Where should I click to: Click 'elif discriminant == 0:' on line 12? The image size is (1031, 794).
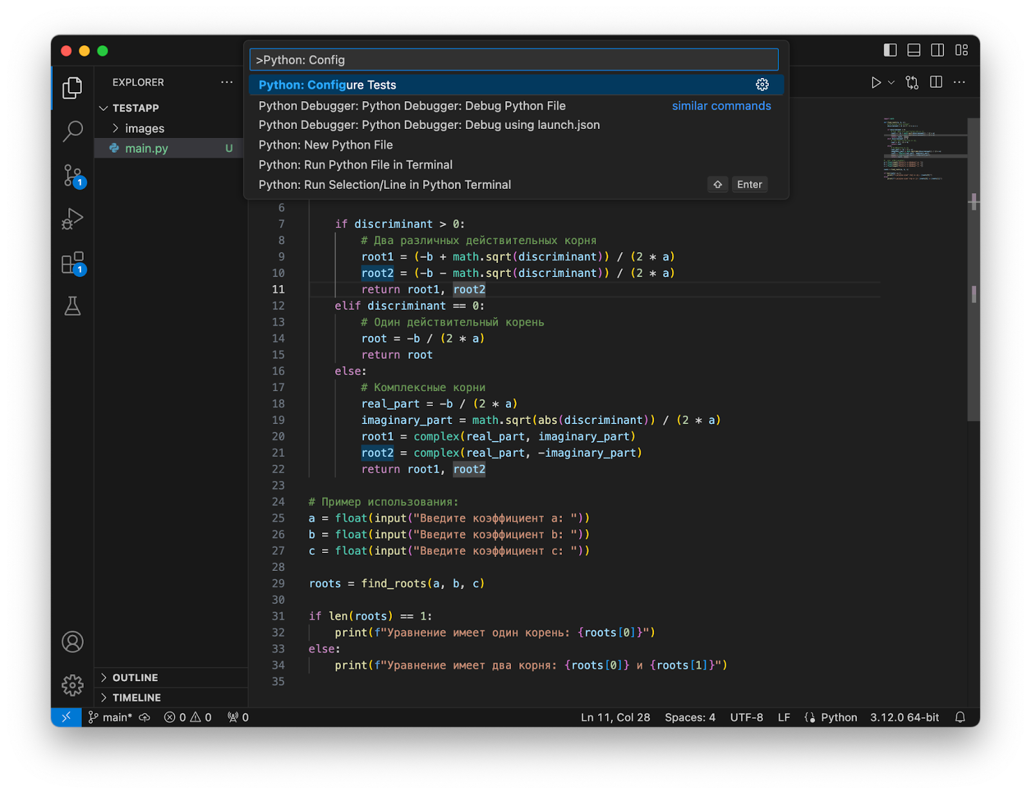(409, 305)
